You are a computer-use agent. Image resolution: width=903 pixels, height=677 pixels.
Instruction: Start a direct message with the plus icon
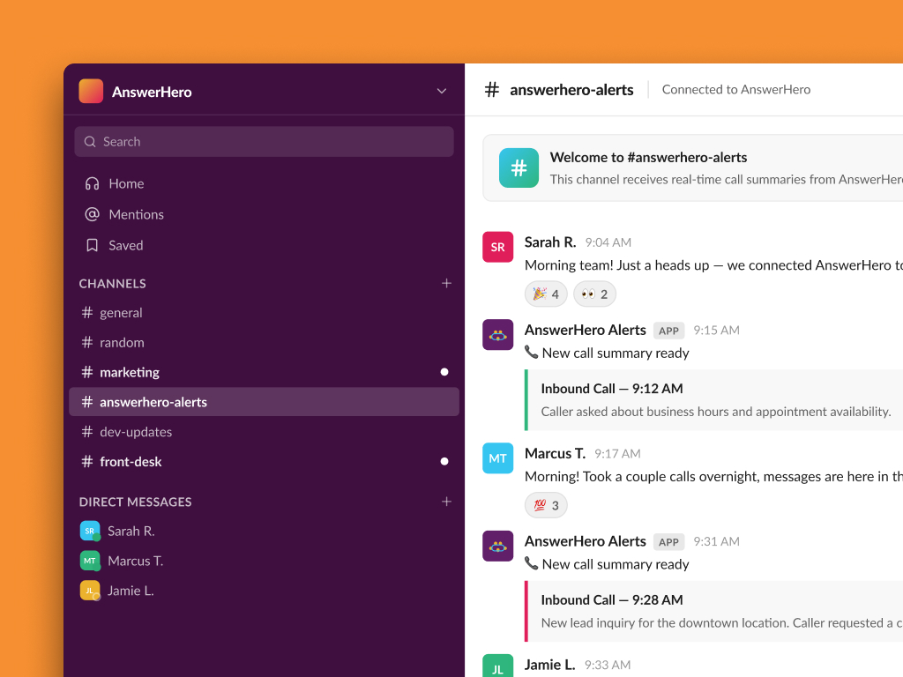click(x=446, y=502)
